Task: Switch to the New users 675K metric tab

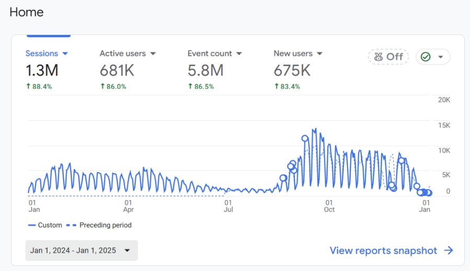Action: pos(292,70)
